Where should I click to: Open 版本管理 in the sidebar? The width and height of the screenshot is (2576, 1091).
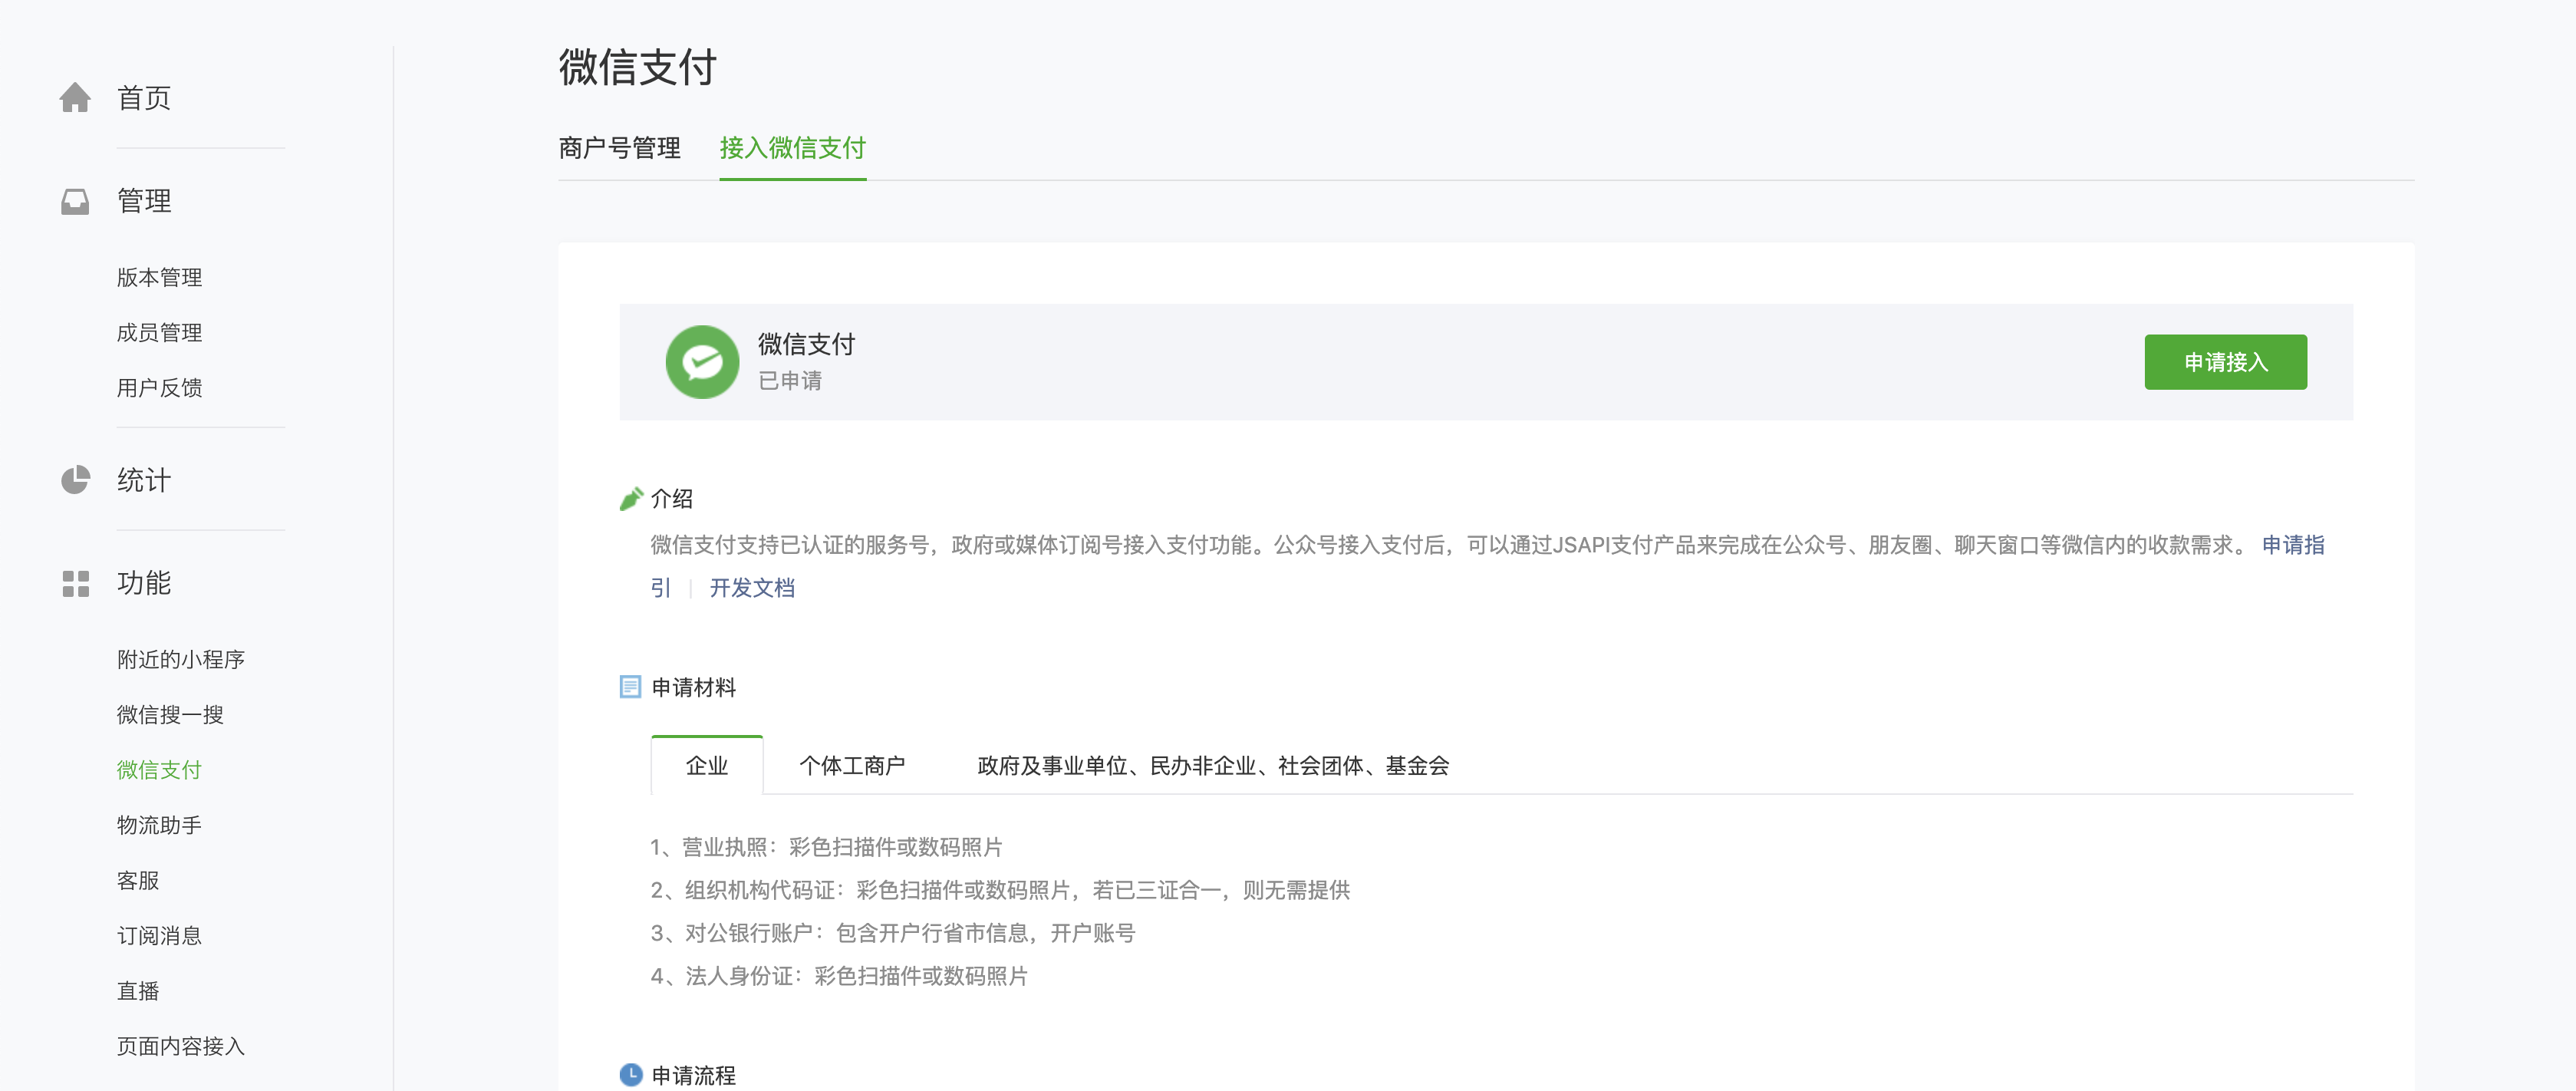pos(159,277)
